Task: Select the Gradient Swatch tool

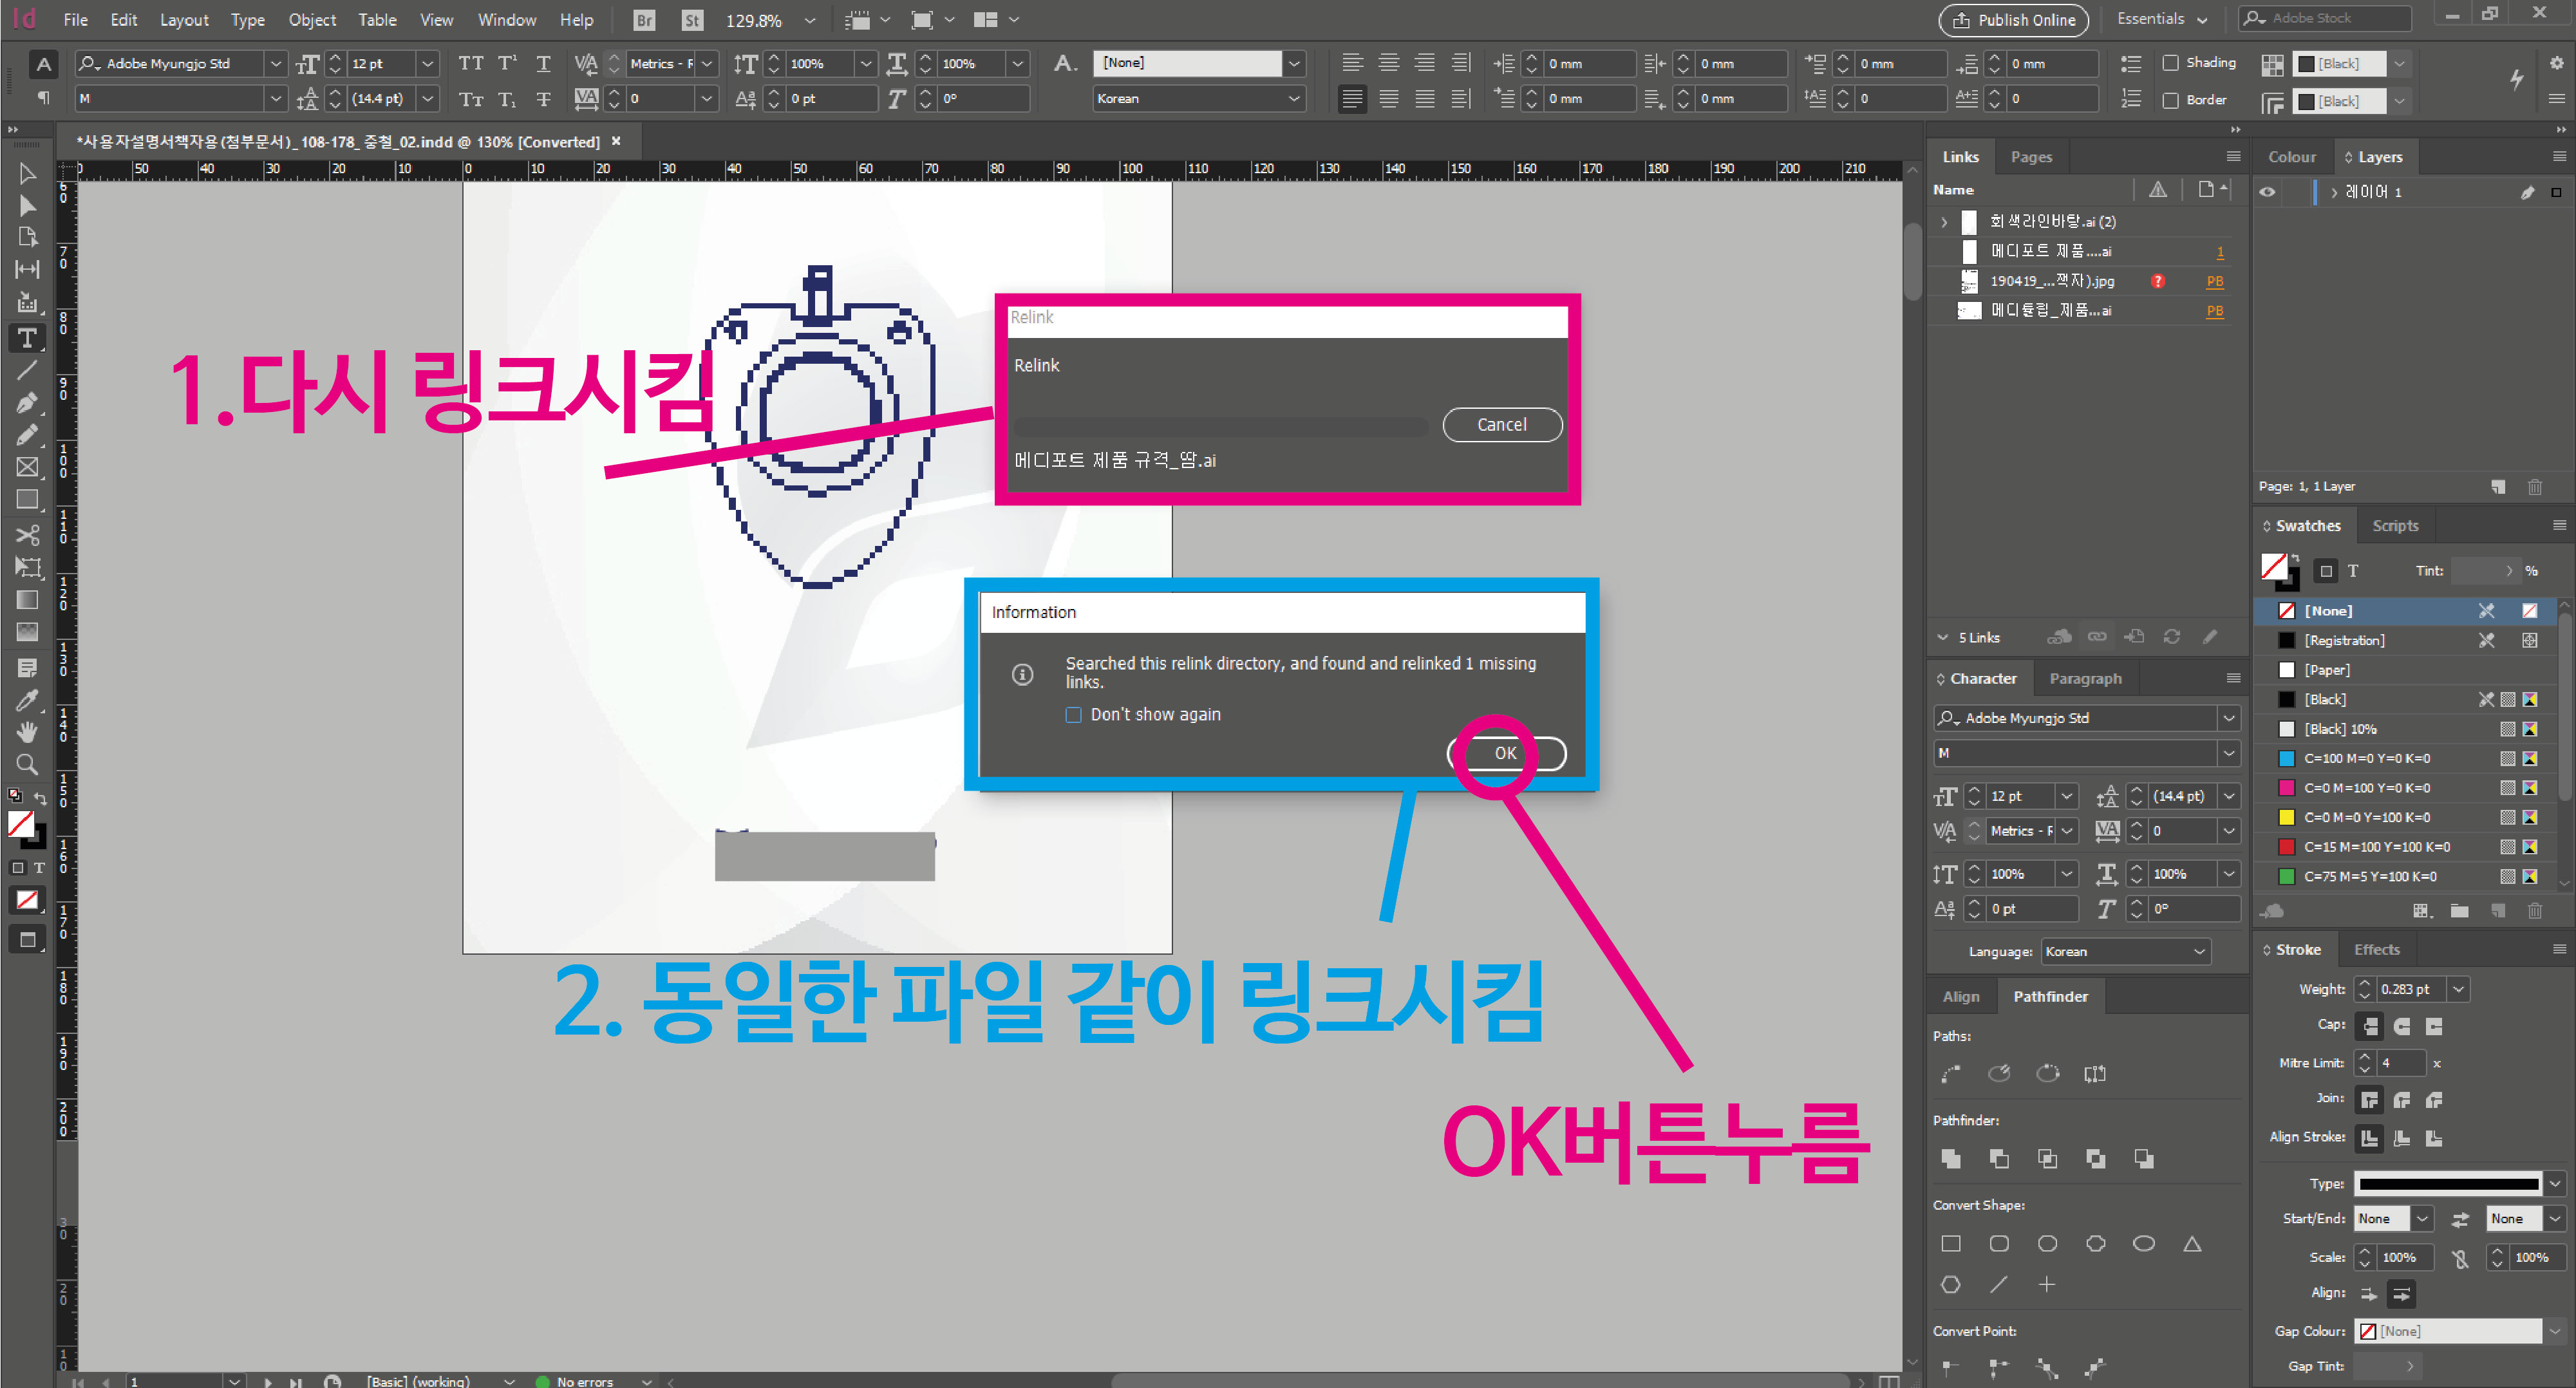Action: click(x=27, y=600)
